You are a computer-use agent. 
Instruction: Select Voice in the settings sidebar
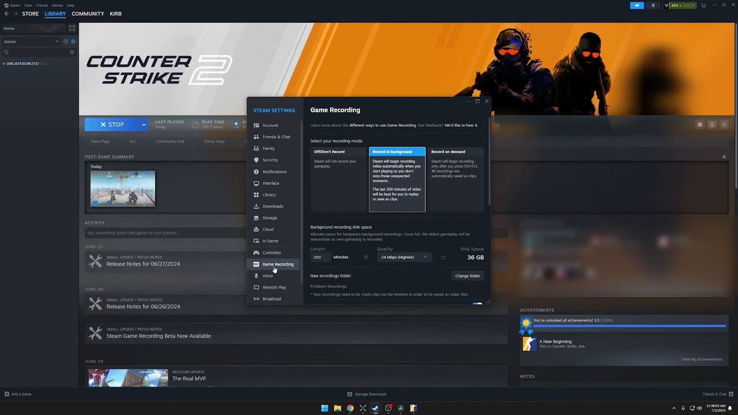click(274, 276)
